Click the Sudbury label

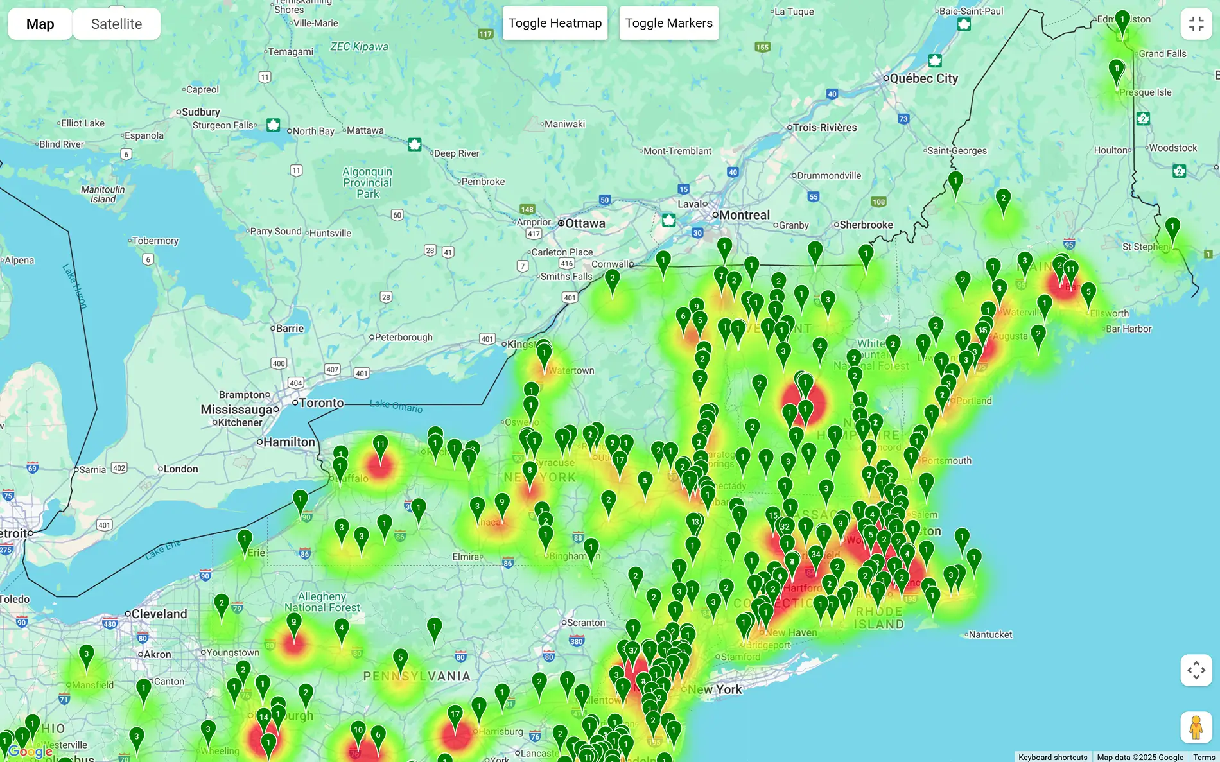[x=200, y=112]
